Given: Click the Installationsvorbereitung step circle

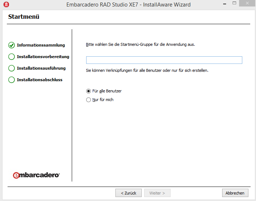Looking at the screenshot, I should click(x=12, y=57).
